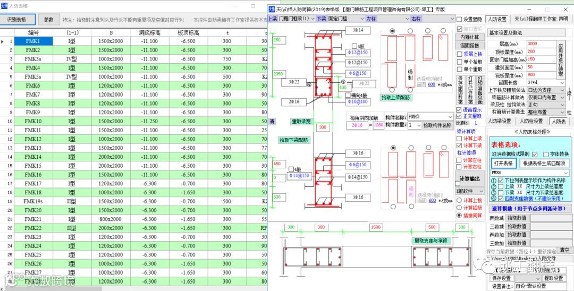
Task: Click the vertical 打开已存数据 button
Action: coord(470,90)
